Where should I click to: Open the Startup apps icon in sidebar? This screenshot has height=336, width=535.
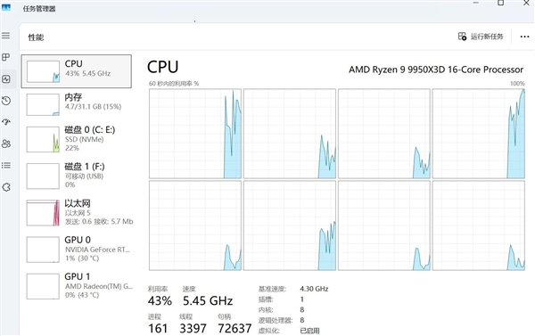point(6,122)
